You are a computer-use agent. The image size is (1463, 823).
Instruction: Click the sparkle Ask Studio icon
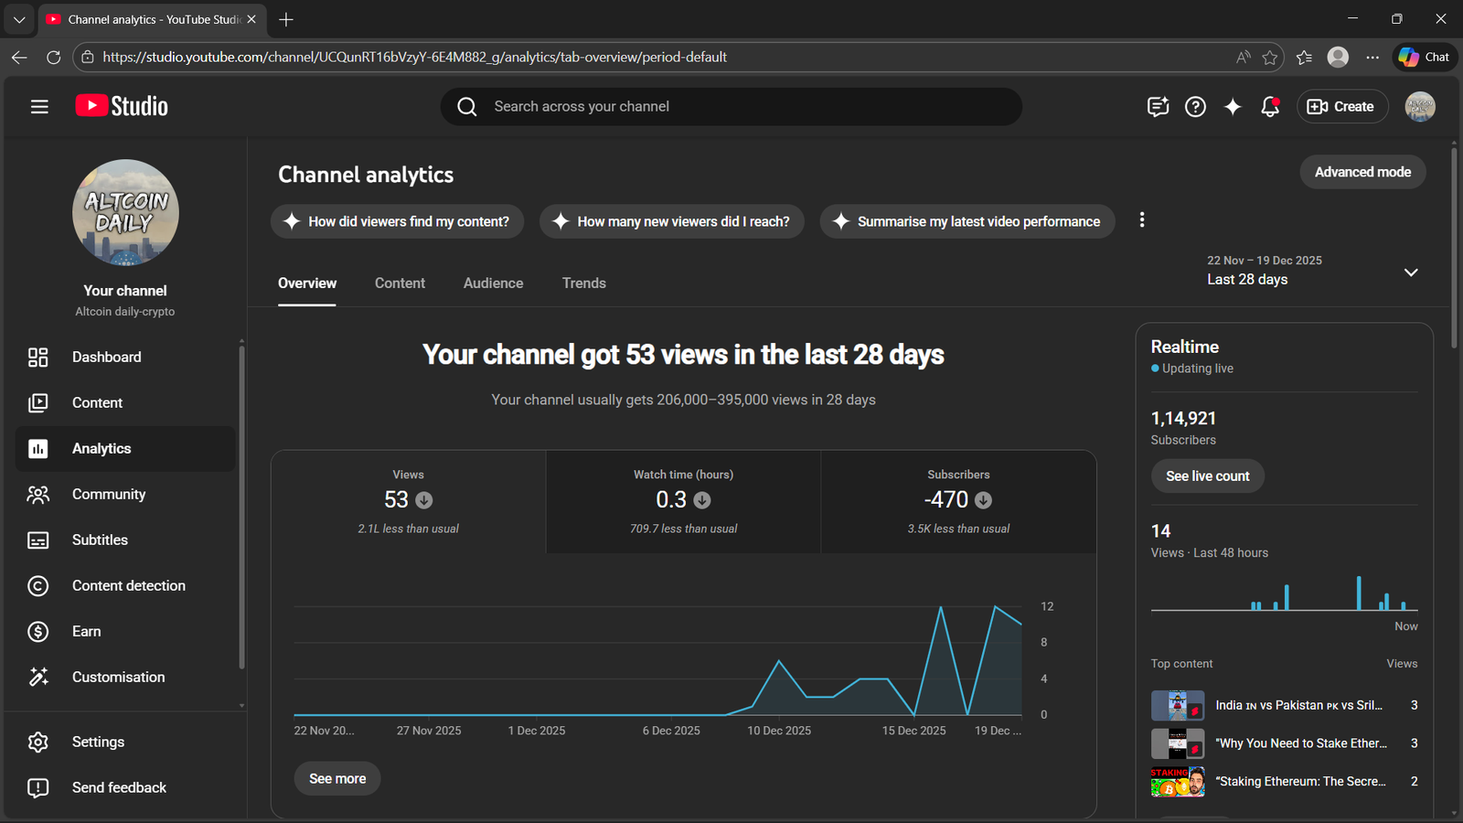1233,107
